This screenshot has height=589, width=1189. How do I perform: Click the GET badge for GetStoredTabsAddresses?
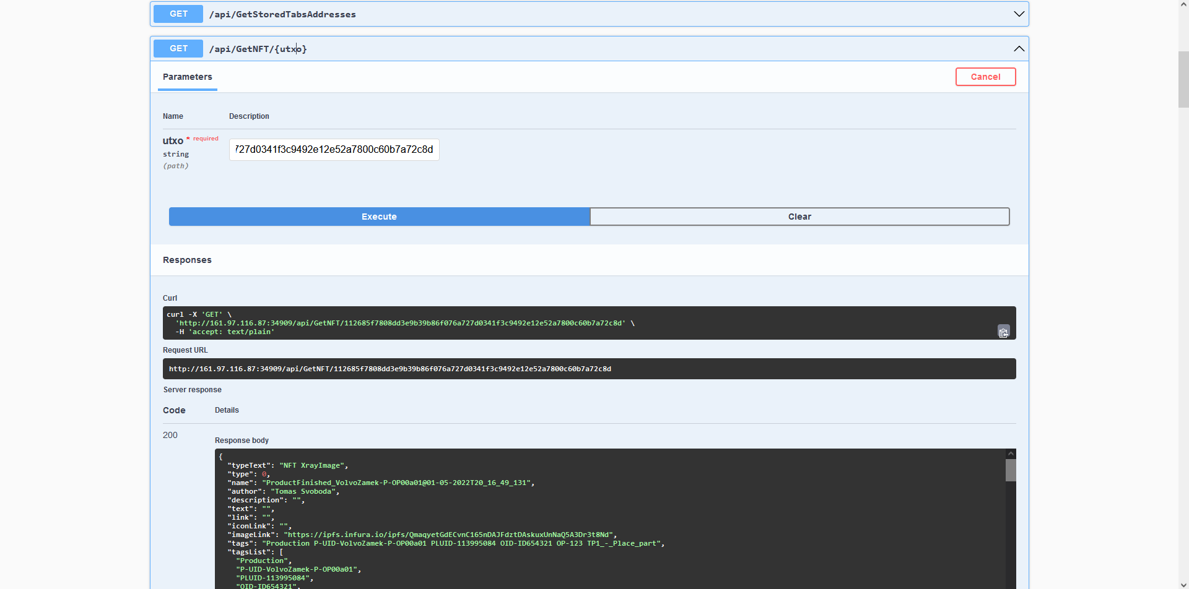pyautogui.click(x=178, y=14)
